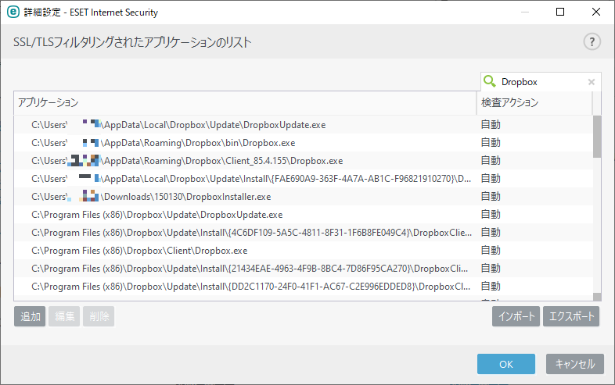615x385 pixels.
Task: Click the インポート button
Action: click(x=516, y=316)
